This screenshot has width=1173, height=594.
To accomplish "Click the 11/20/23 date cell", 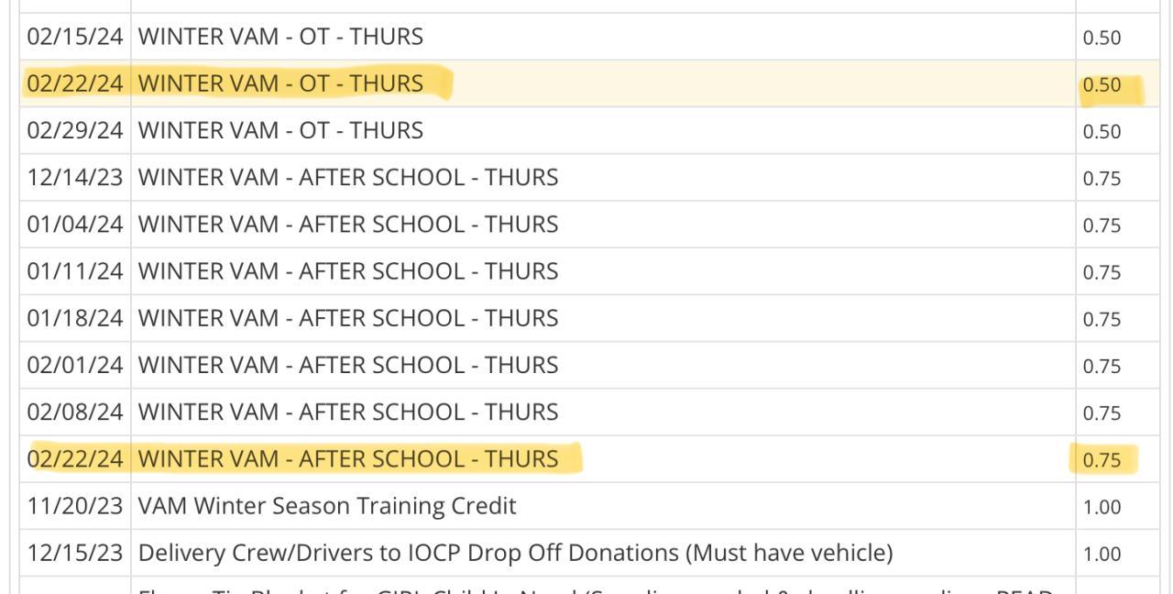I will coord(75,506).
